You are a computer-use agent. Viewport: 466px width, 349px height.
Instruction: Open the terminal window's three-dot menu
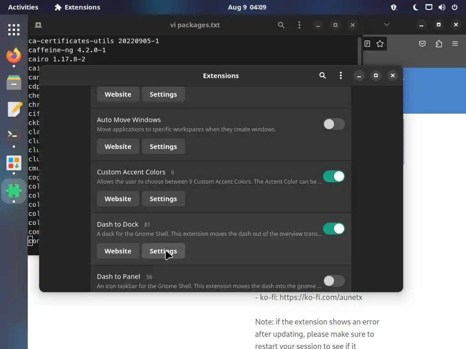[x=299, y=25]
